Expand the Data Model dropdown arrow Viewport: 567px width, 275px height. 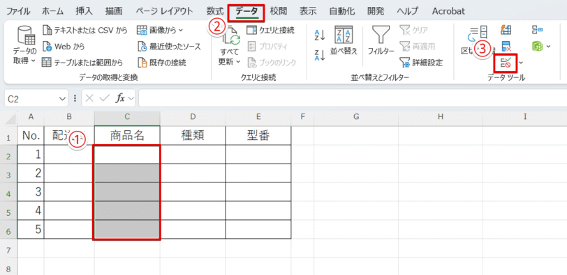click(549, 46)
